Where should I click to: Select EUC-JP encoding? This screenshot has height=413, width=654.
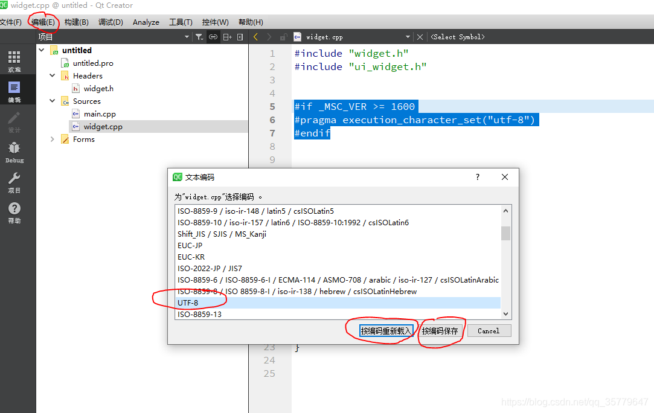tap(338, 246)
